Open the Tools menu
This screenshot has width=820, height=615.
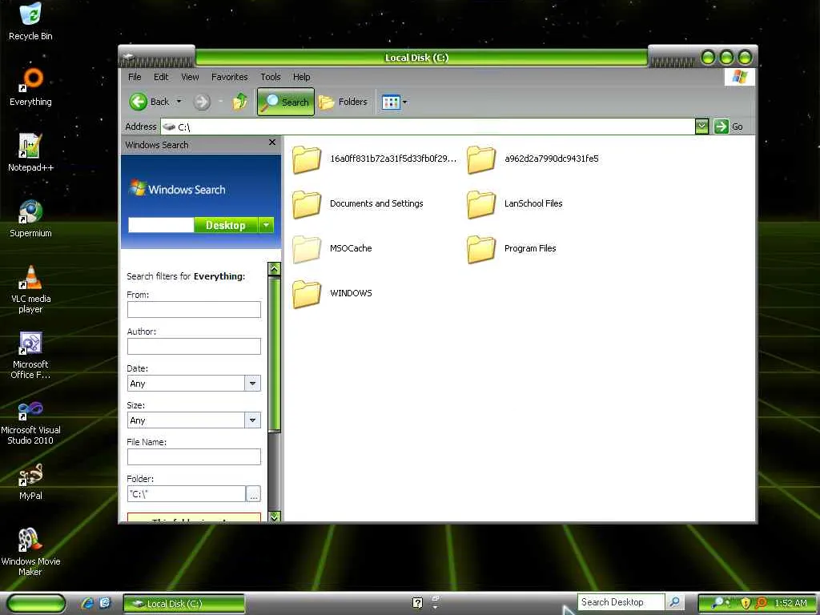click(x=271, y=77)
